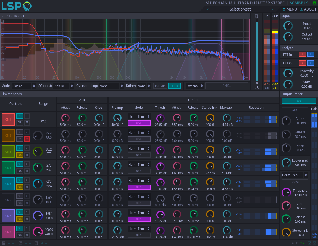Unmute band 2 with the red M button
The width and height of the screenshot is (318, 246).
[x=27, y=139]
